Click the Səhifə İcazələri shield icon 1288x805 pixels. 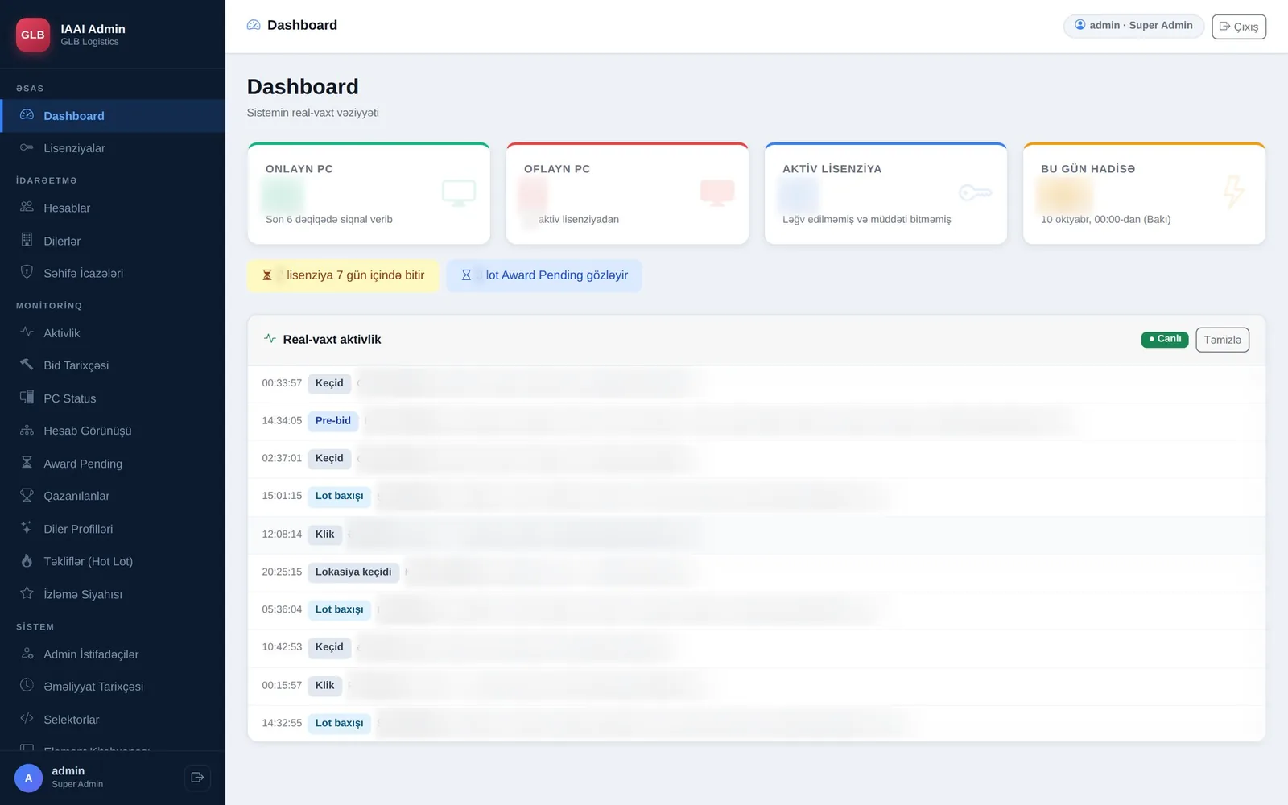pyautogui.click(x=27, y=272)
